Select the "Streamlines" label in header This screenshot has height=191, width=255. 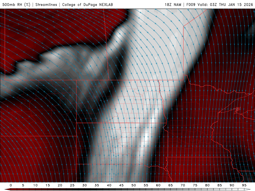click(x=46, y=4)
